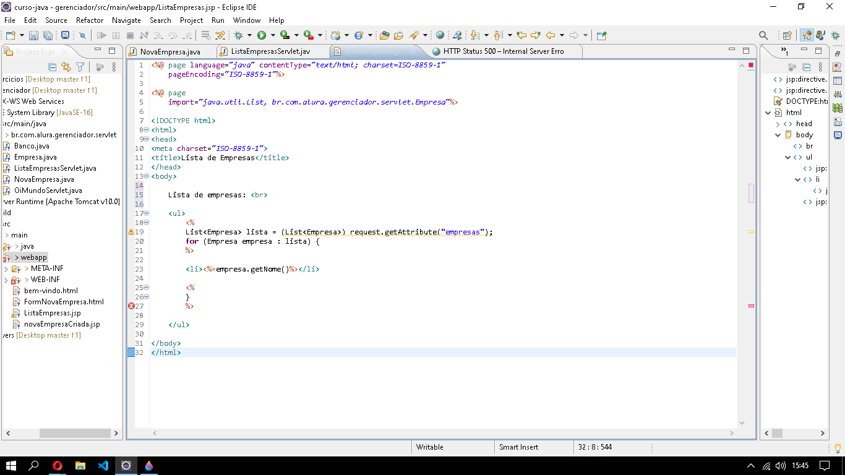Switch to the ListaEmpresasServlet.java editor tab
Screen dimensions: 845x475
click(270, 51)
